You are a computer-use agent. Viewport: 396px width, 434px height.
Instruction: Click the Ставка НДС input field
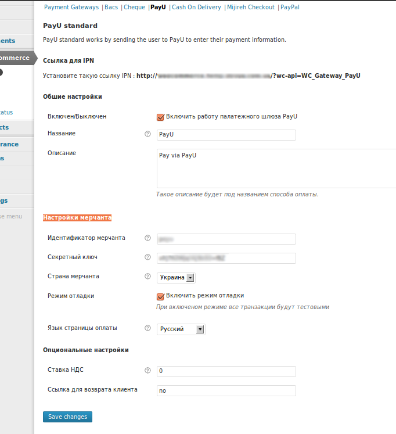pos(226,371)
